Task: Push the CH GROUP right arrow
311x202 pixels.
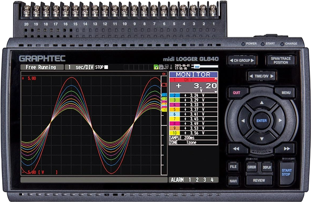Action: [252, 60]
